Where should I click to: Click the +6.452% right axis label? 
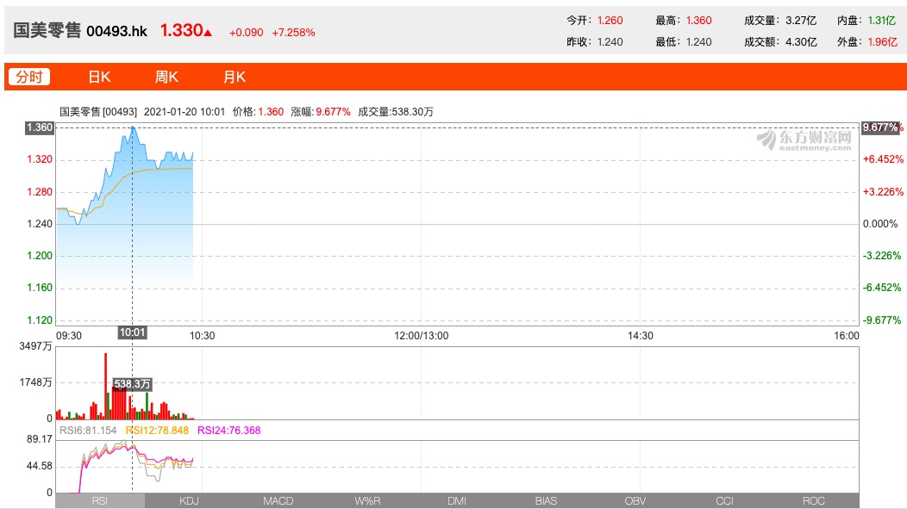pos(883,159)
